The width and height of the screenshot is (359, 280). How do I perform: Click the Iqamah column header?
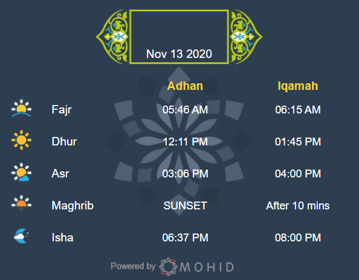coord(298,86)
